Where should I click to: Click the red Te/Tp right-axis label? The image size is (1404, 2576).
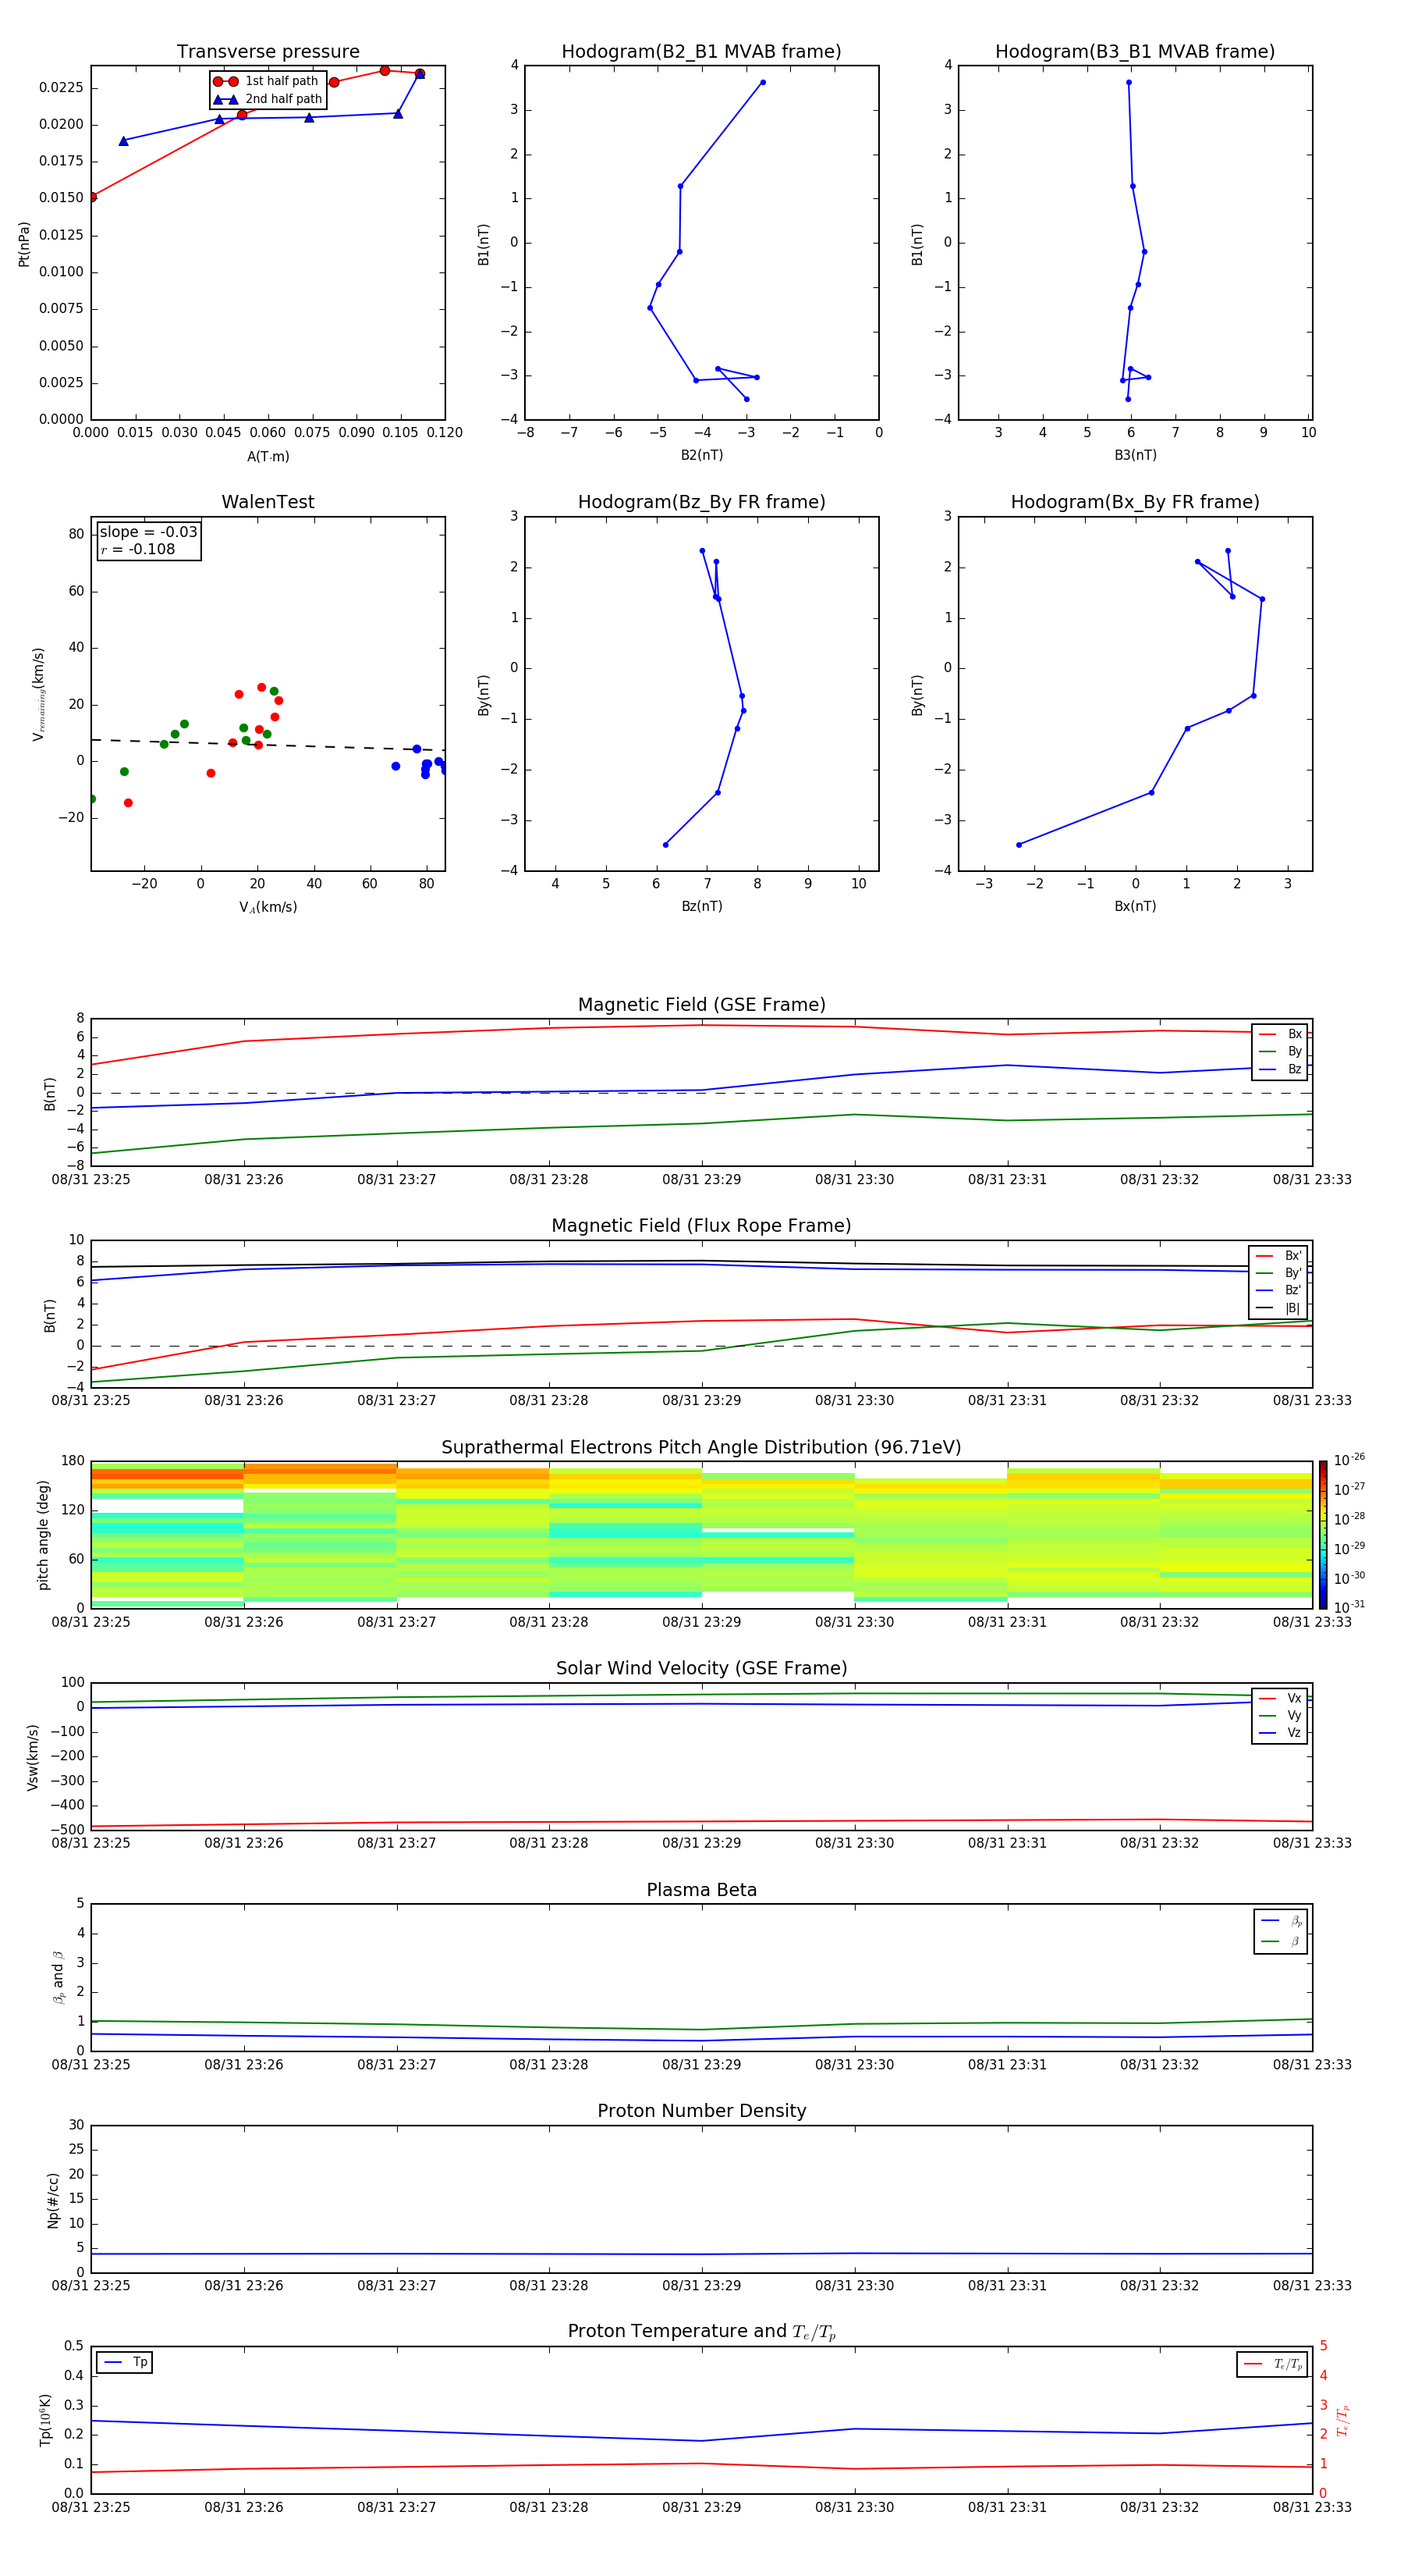tap(1343, 2420)
